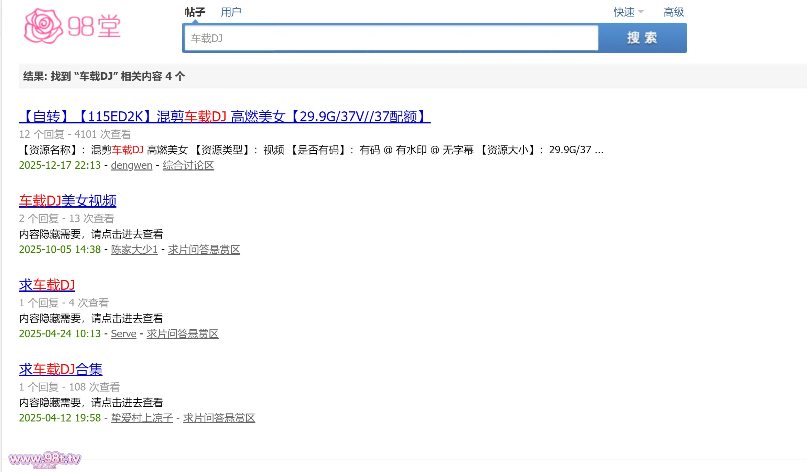View dengwen's user profile
807x472 pixels.
[x=131, y=165]
